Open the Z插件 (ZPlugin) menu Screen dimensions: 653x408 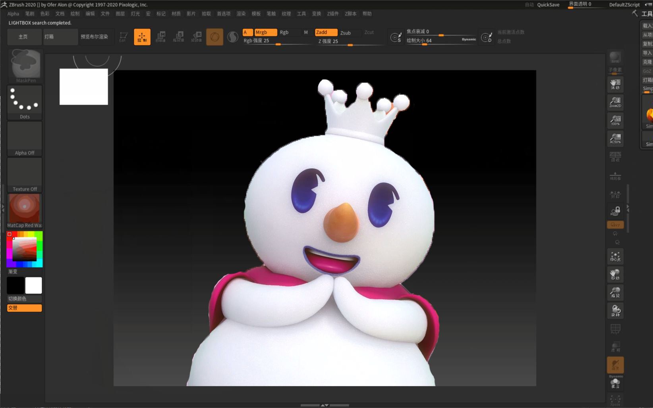click(x=333, y=13)
